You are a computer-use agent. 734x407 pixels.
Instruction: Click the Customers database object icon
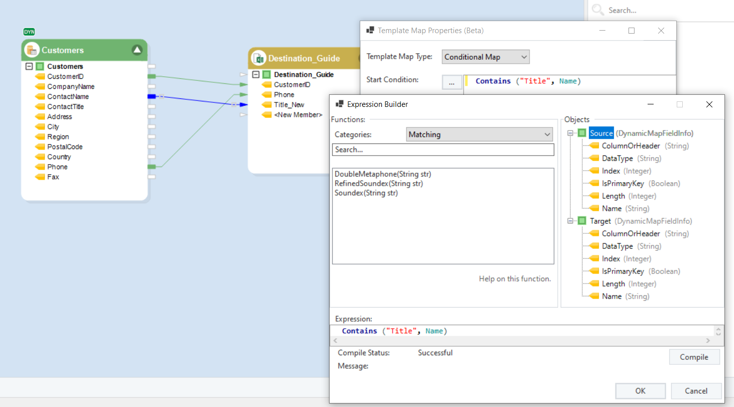32,50
